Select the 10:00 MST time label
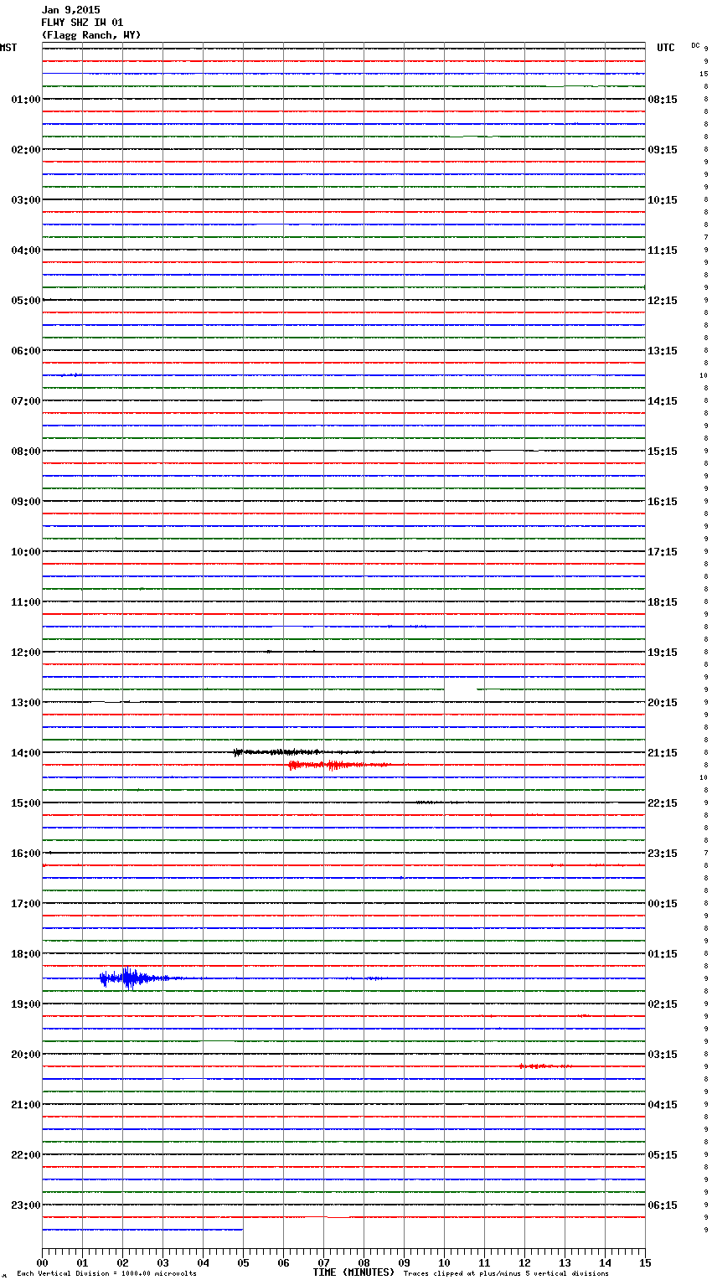The image size is (712, 1285). (26, 552)
